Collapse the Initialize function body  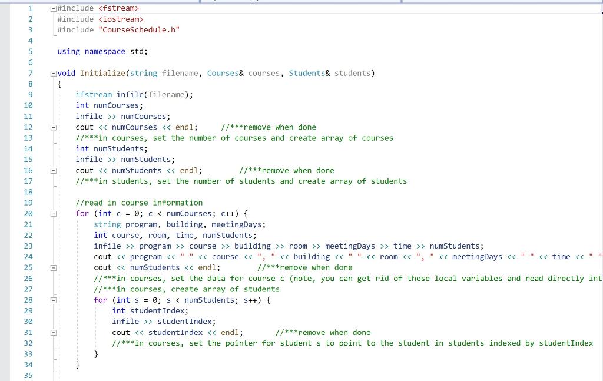tap(53, 73)
